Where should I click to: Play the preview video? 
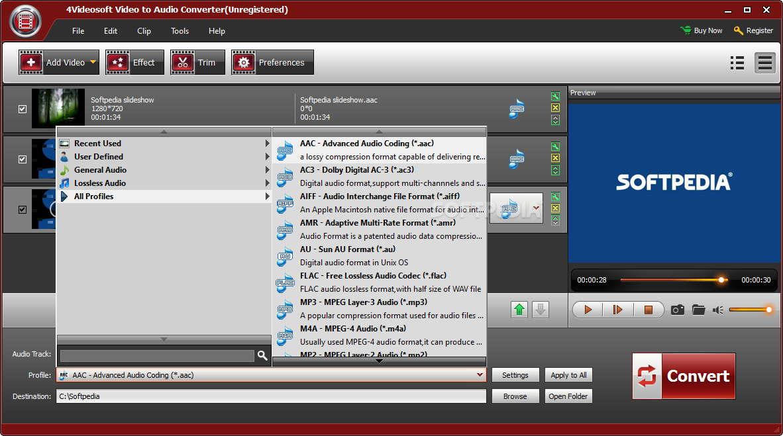588,310
